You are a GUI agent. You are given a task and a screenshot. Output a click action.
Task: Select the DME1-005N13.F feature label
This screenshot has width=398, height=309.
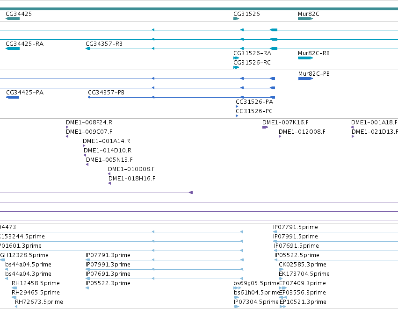point(109,160)
